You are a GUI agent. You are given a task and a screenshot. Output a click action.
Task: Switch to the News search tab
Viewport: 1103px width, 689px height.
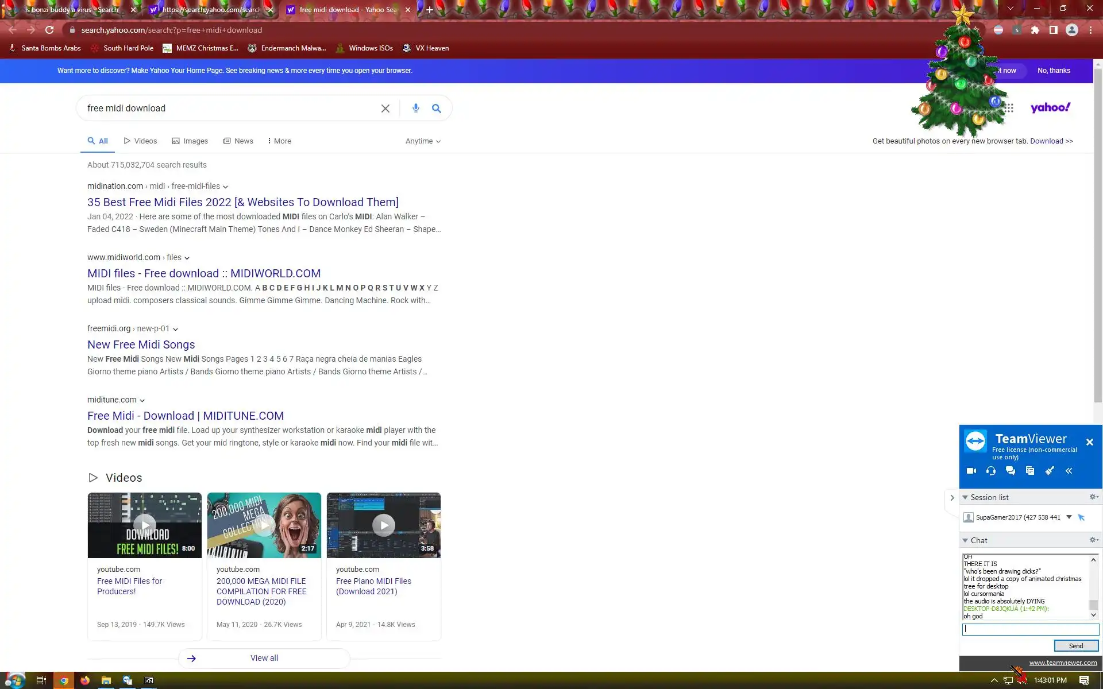[238, 141]
